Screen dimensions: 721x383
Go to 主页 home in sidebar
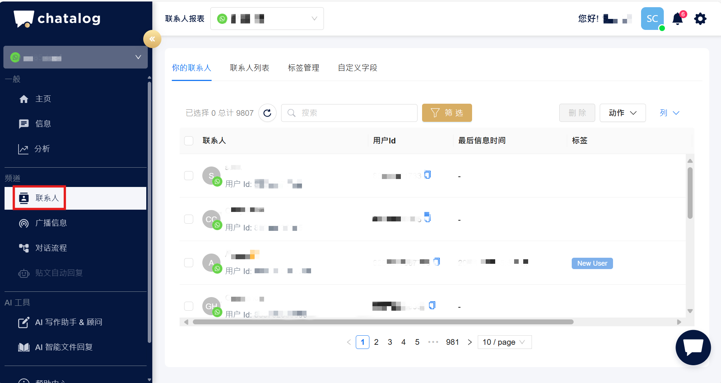coord(43,99)
